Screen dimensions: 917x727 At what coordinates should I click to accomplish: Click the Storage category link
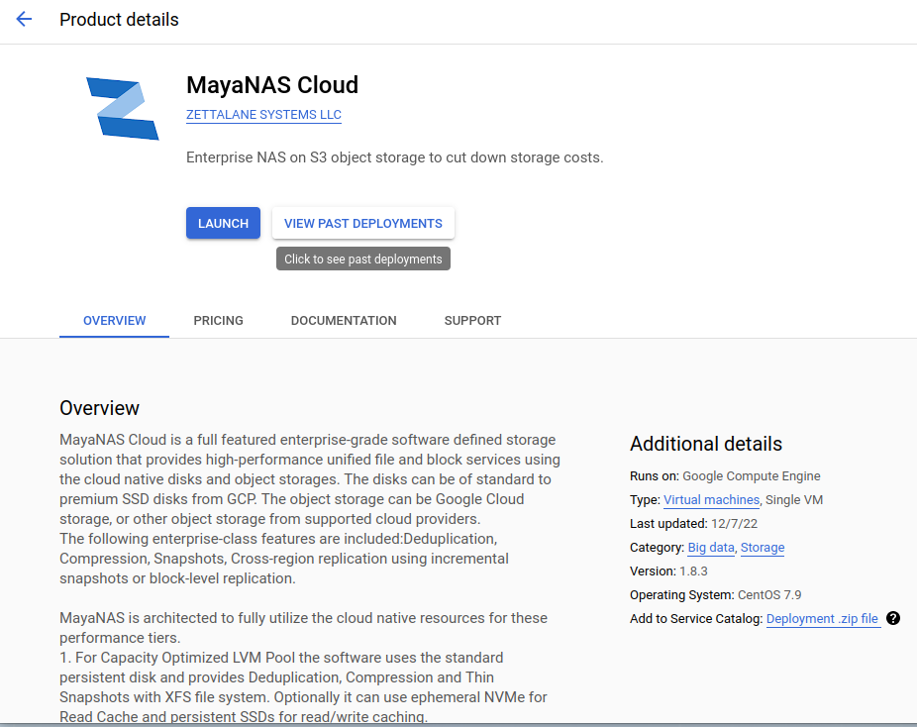[762, 548]
